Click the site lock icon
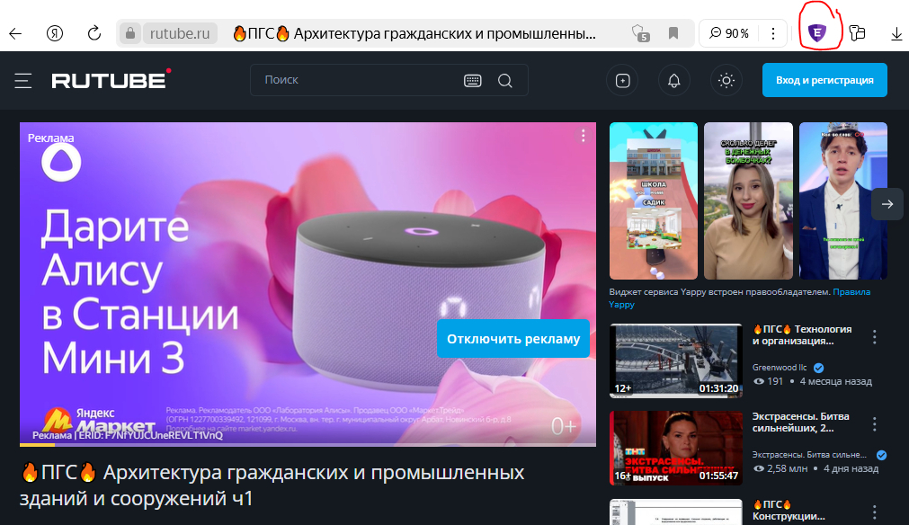 pyautogui.click(x=130, y=33)
